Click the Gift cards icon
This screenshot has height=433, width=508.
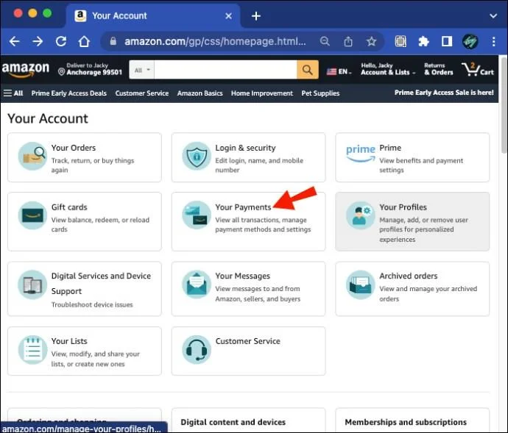32,215
